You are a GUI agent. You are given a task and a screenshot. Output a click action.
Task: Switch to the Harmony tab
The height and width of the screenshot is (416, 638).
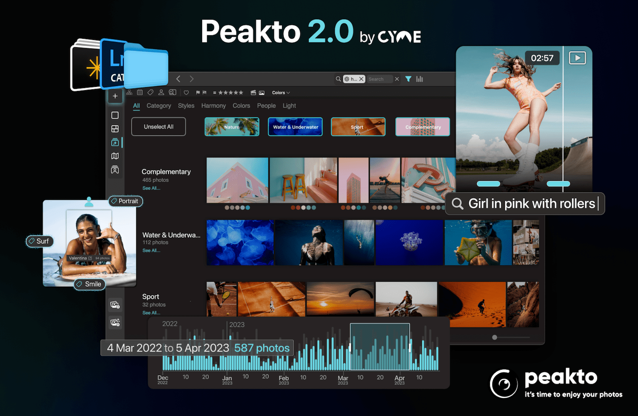click(214, 105)
